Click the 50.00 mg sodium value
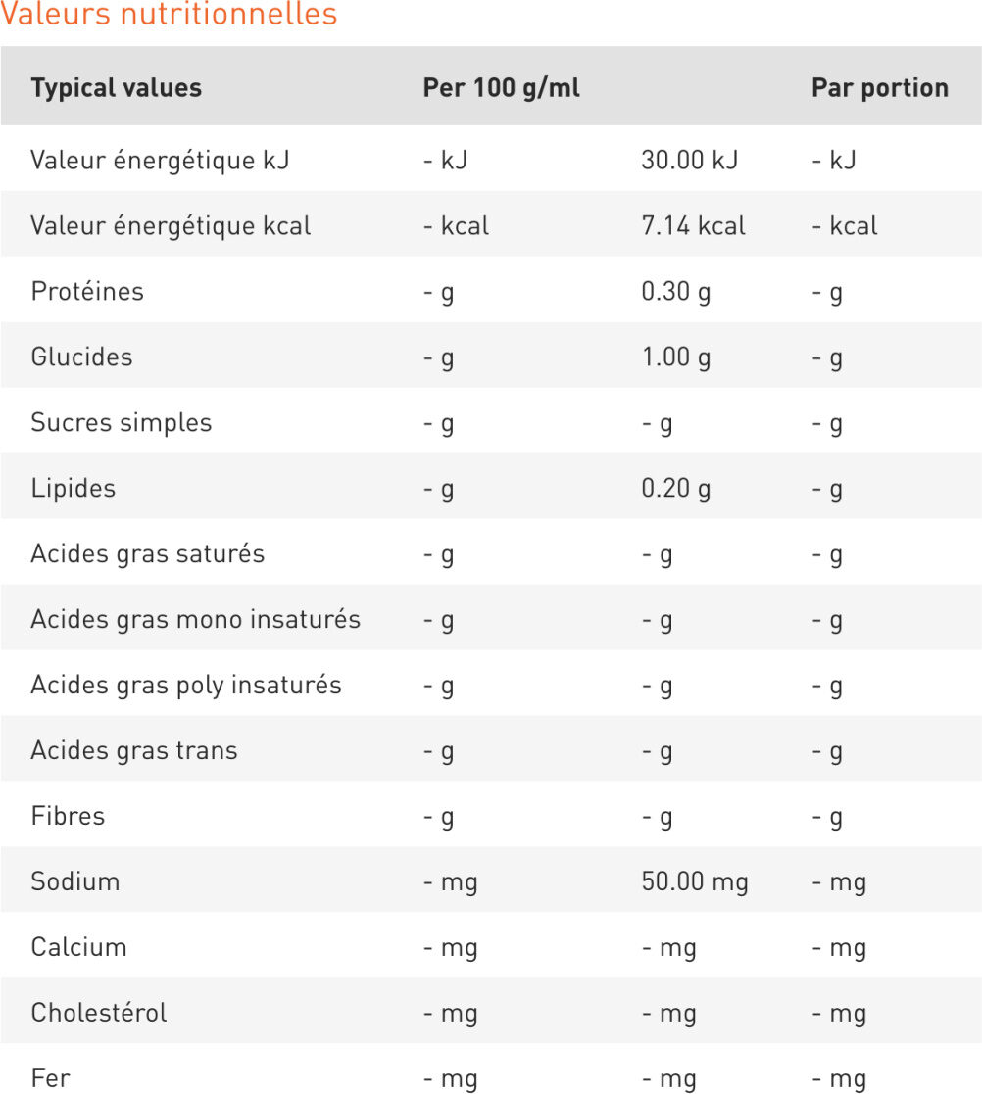 (x=694, y=881)
